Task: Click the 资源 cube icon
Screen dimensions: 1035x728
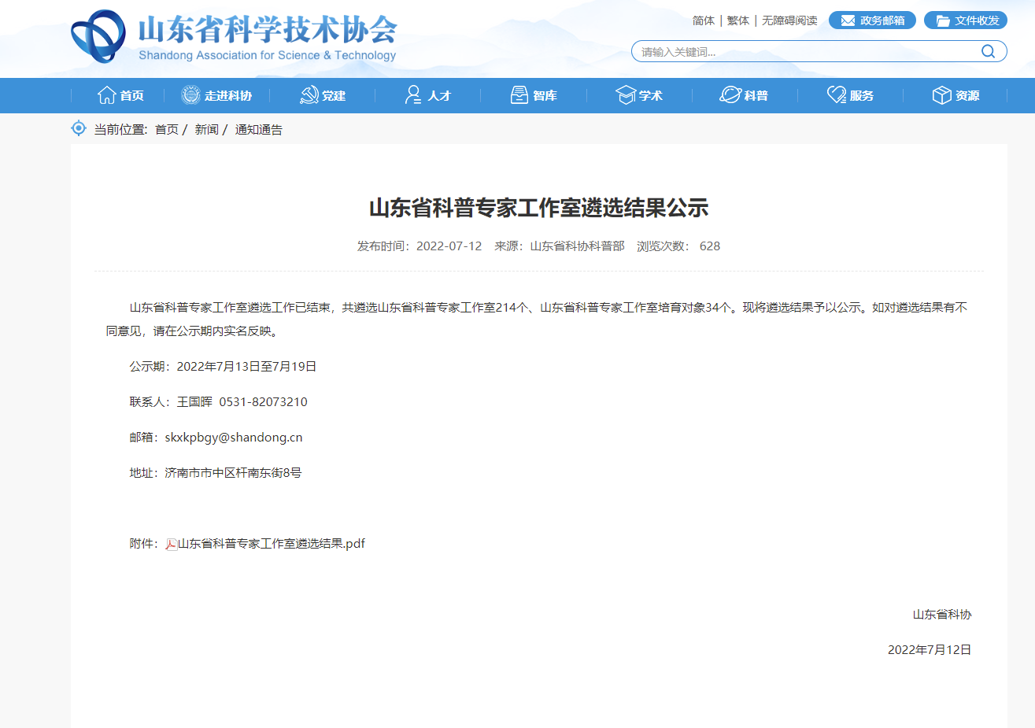Action: (x=941, y=95)
